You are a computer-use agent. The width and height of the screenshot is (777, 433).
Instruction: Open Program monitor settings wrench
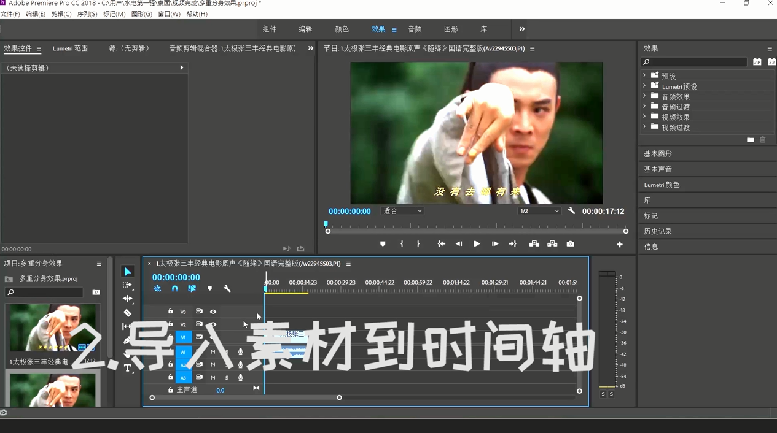tap(572, 211)
